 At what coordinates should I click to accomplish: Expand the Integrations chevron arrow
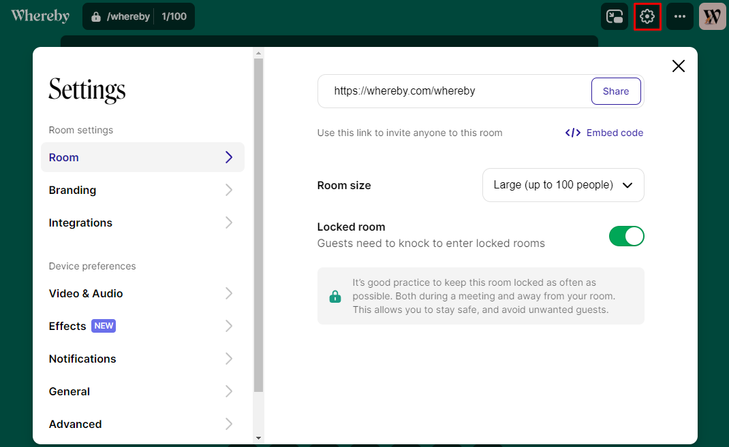tap(229, 222)
